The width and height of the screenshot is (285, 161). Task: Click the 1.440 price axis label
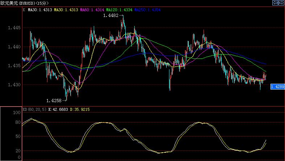[14, 47]
